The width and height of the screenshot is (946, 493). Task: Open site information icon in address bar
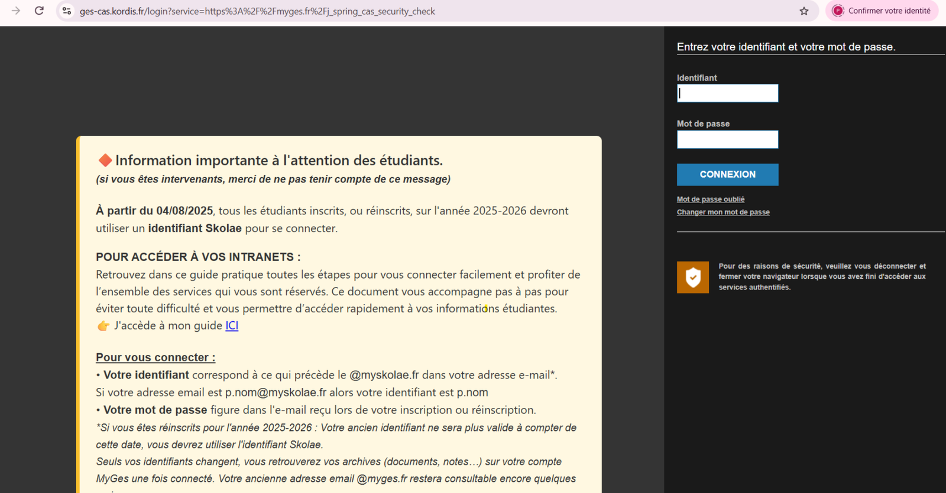(67, 11)
